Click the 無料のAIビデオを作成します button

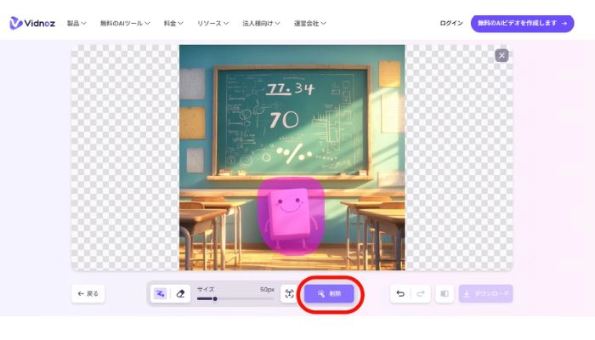[x=522, y=23]
